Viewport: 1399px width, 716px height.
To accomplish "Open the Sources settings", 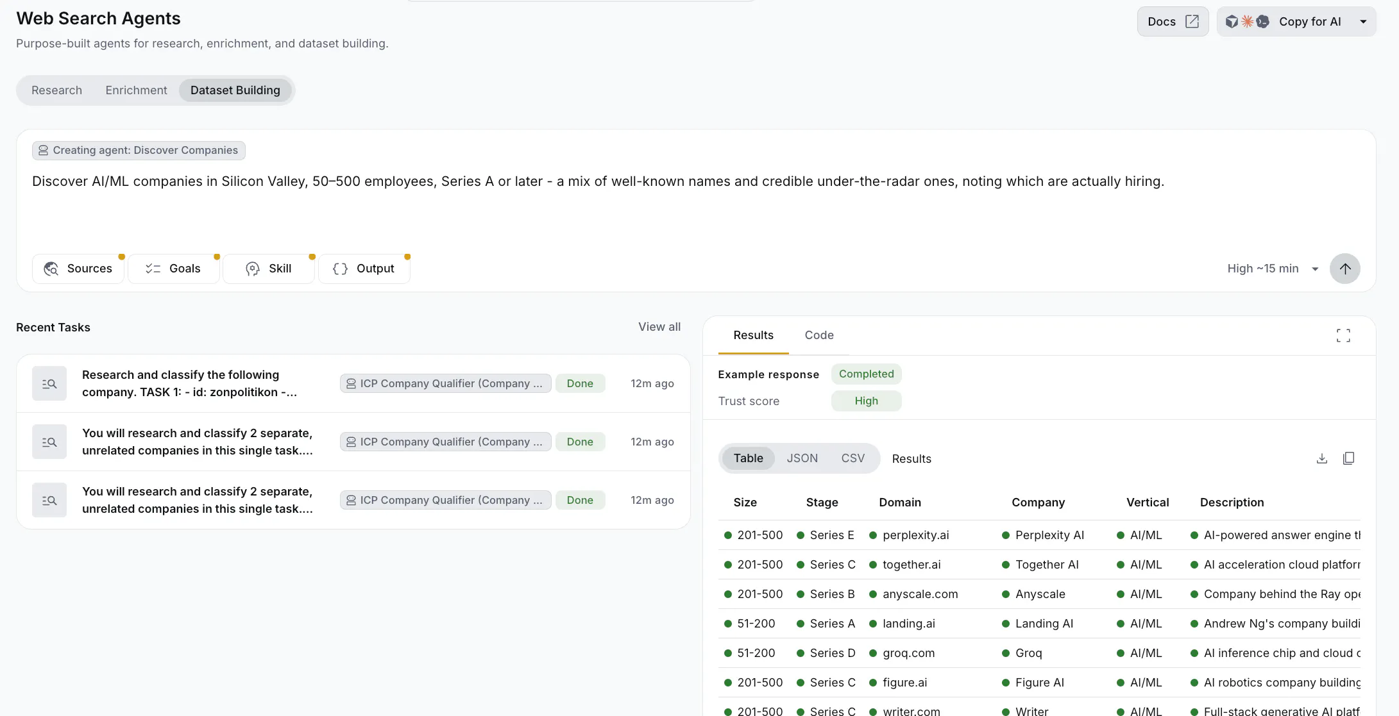I will [x=78, y=269].
